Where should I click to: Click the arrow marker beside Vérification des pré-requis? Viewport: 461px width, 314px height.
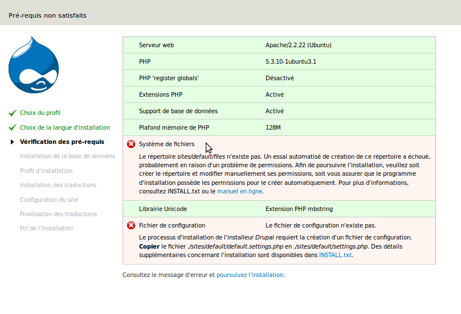13,142
